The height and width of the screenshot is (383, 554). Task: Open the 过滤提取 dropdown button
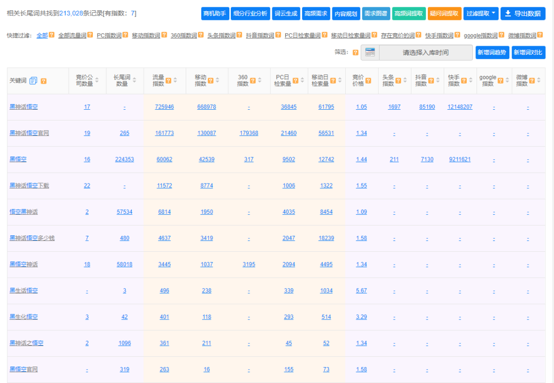(x=481, y=13)
